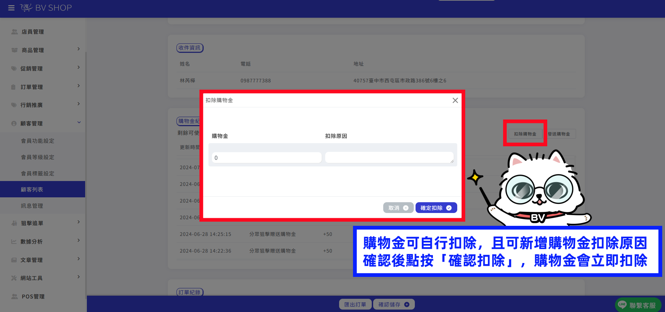Click the 文章管理 icon
The height and width of the screenshot is (312, 665).
tap(14, 260)
